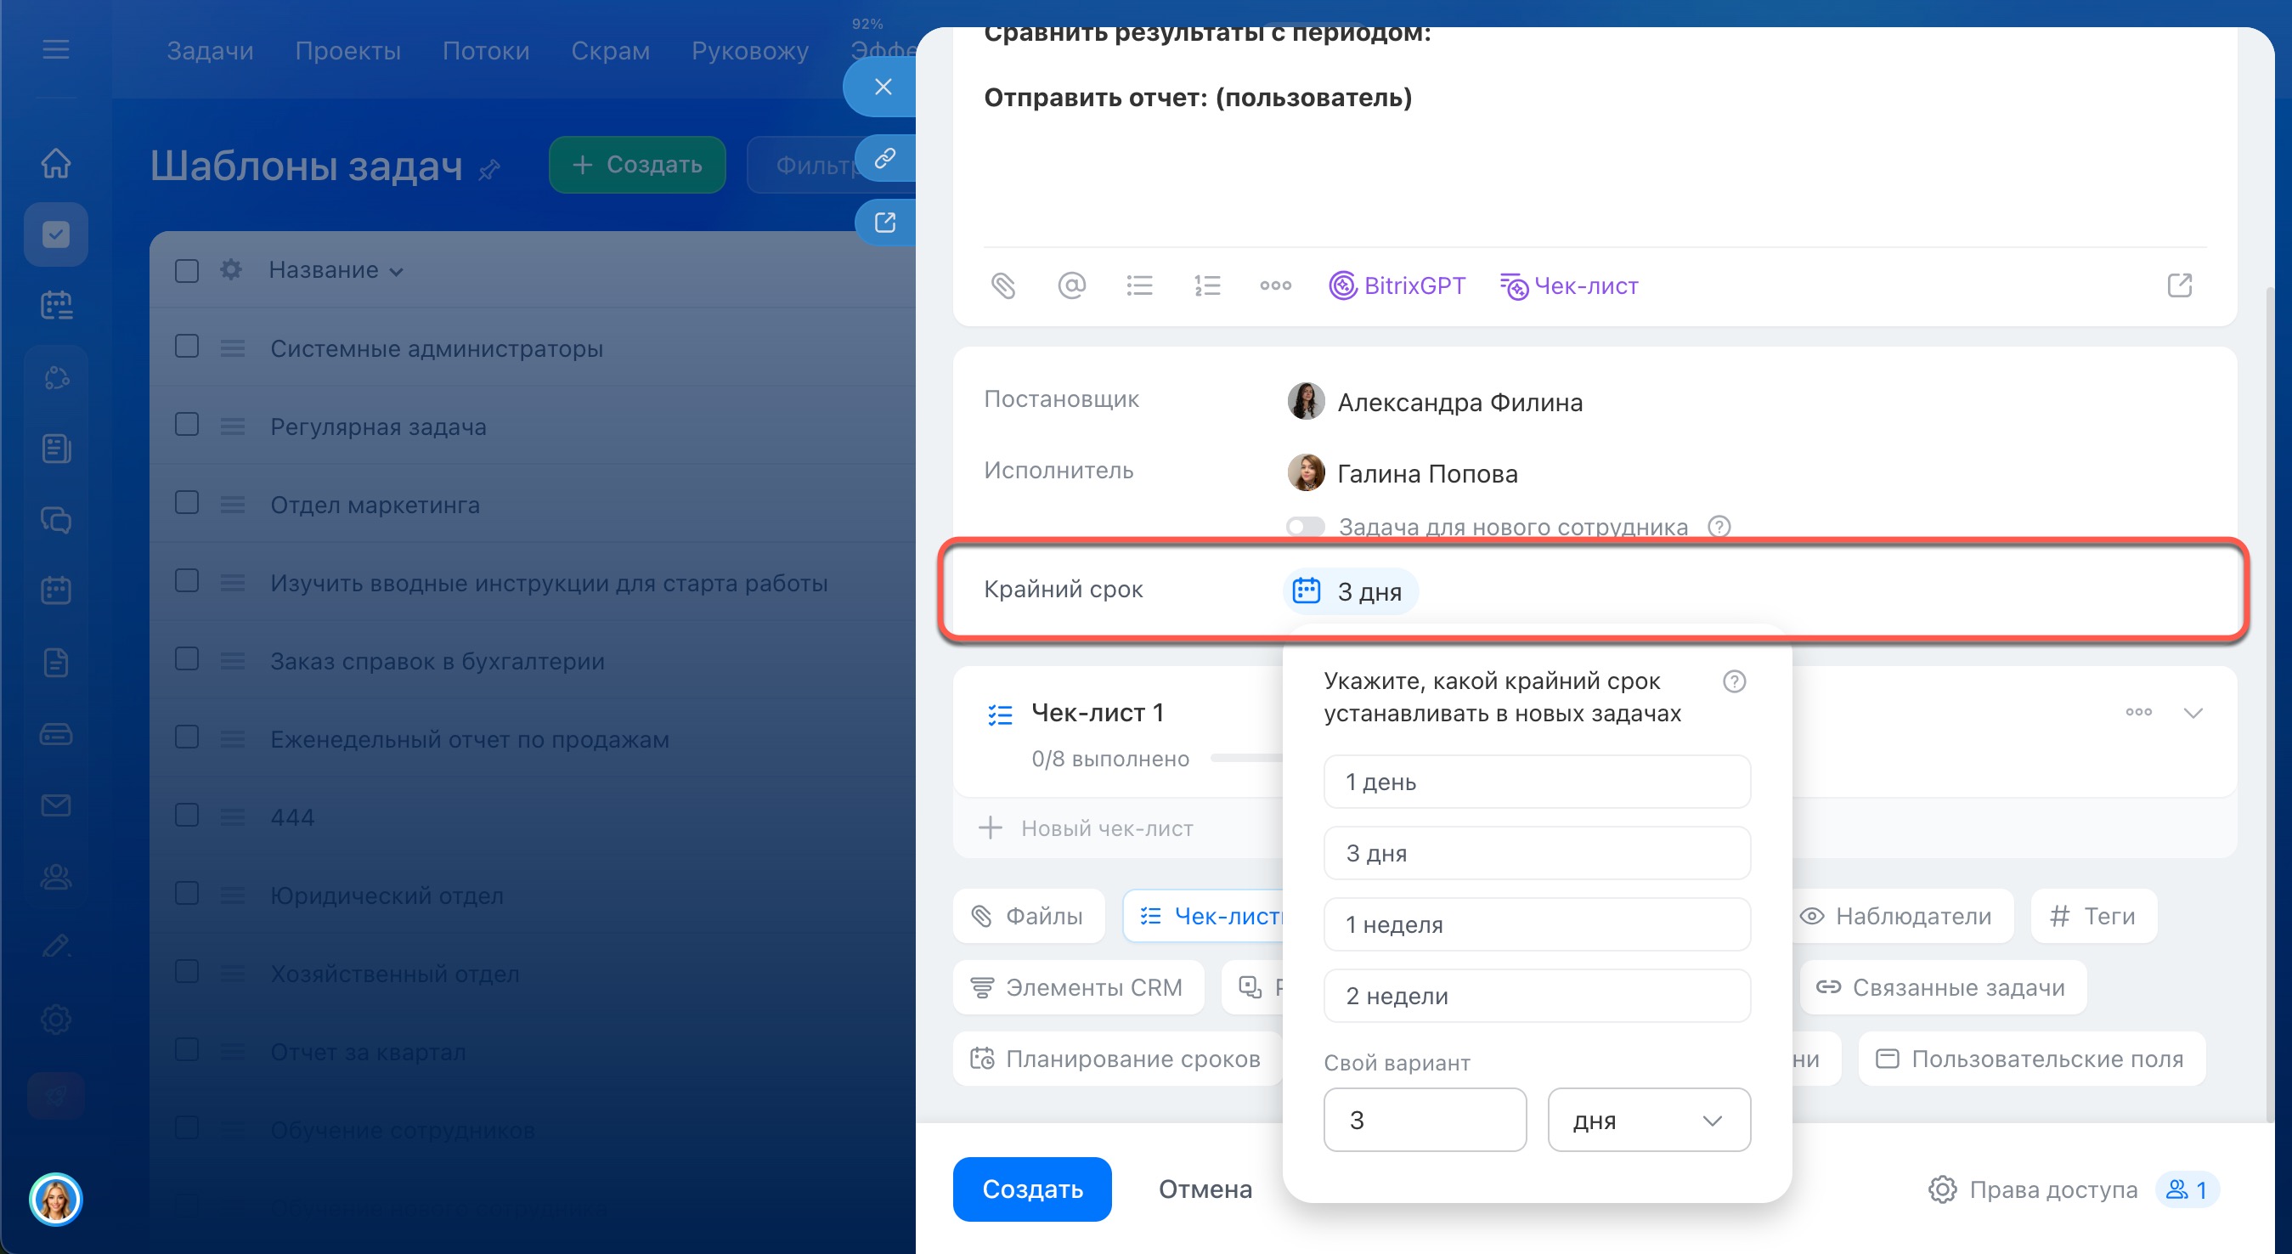Image resolution: width=2292 pixels, height=1254 pixels.
Task: Select all templates with header checkbox
Action: point(187,269)
